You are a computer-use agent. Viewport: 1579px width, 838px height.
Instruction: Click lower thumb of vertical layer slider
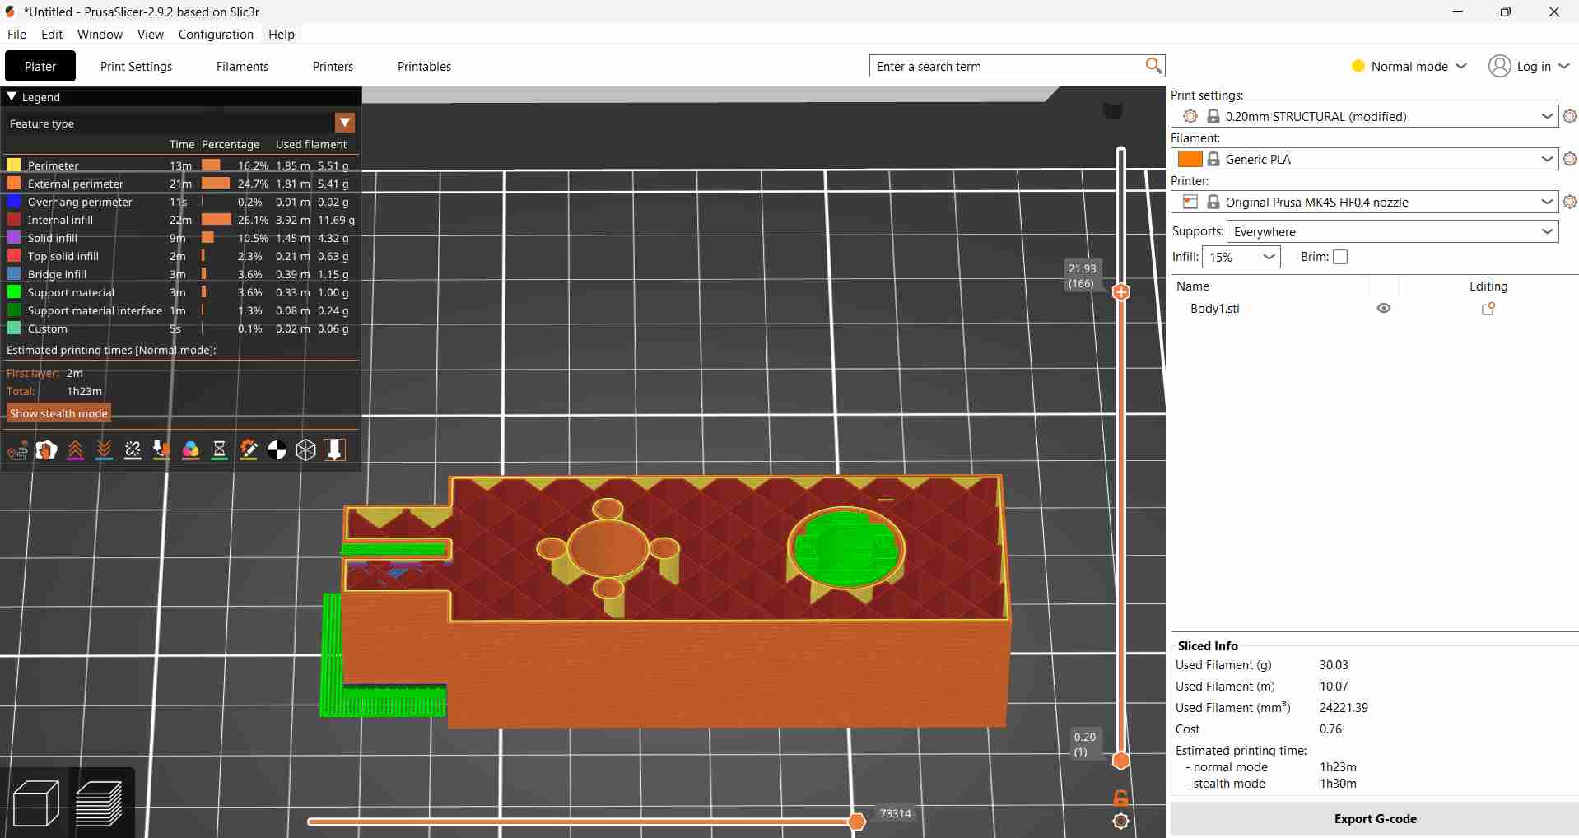pos(1121,761)
